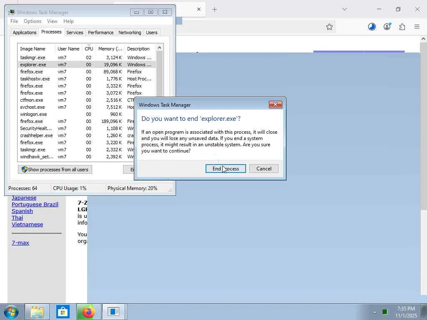Open the Vietnamese language link
The width and height of the screenshot is (427, 320).
pos(27,225)
